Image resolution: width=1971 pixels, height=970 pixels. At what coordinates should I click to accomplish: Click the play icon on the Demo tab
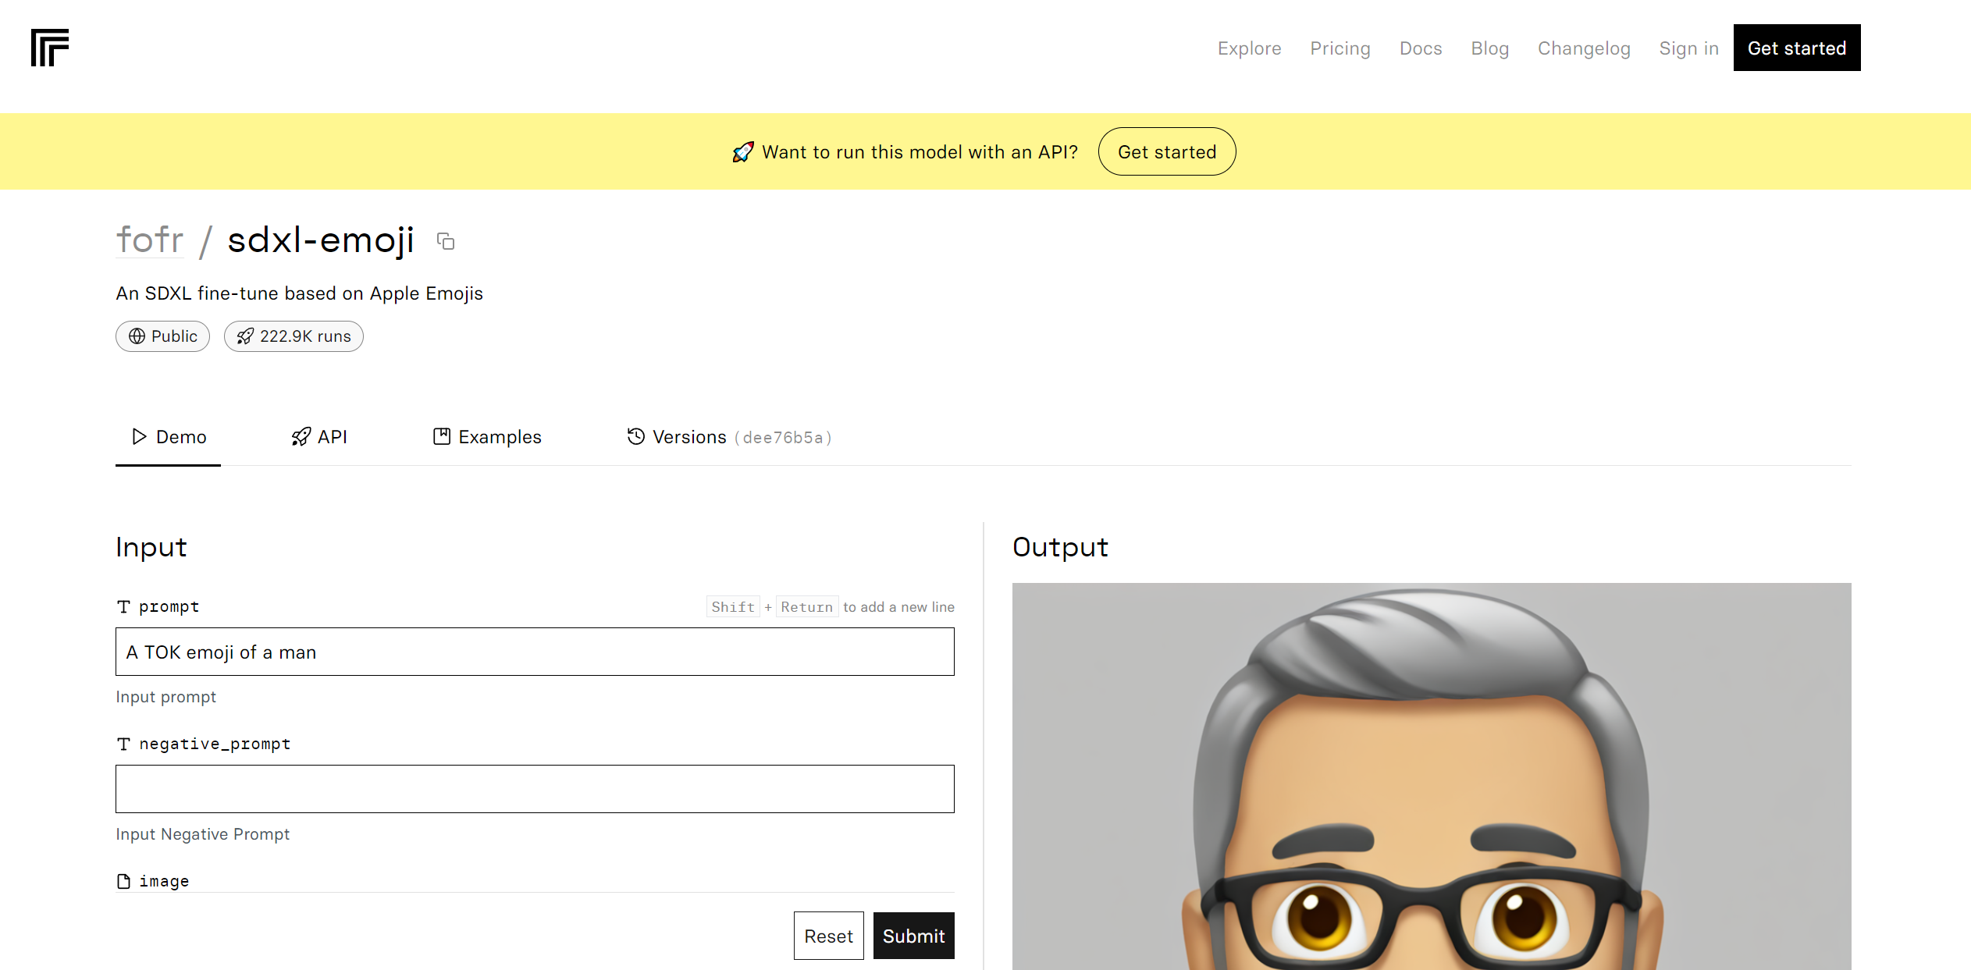(139, 437)
